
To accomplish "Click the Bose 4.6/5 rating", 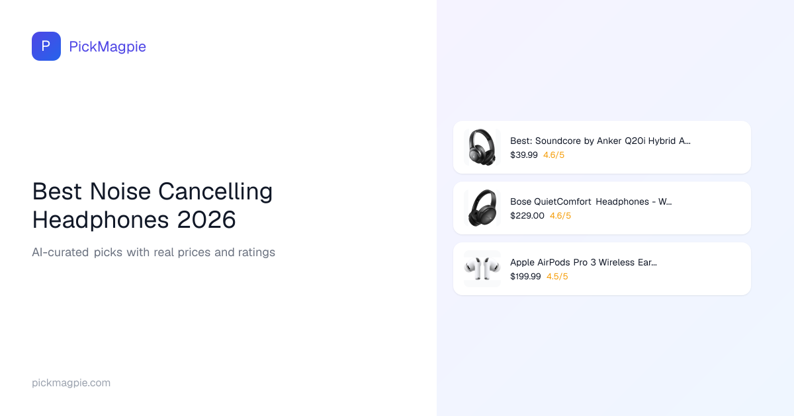I will tap(560, 216).
